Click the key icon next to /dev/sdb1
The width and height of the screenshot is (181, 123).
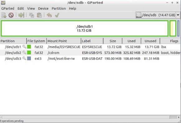pos(24,47)
